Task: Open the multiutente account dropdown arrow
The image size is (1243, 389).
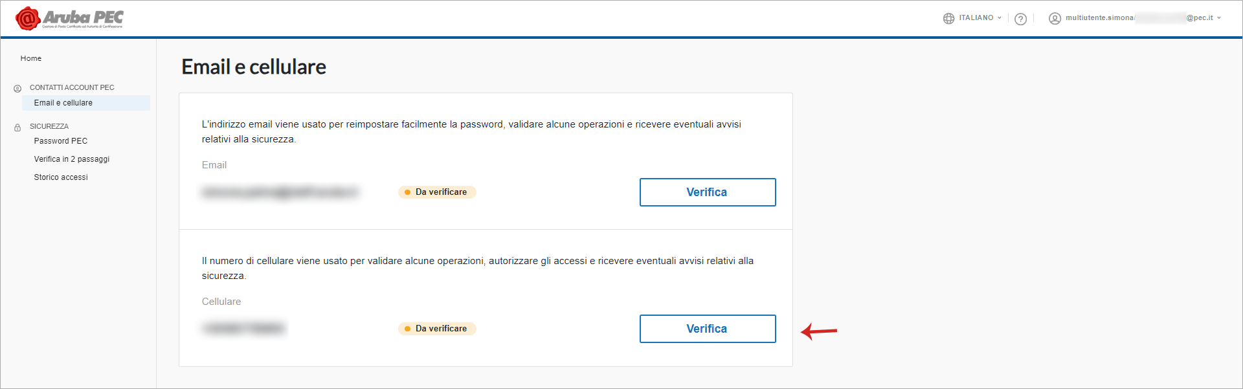Action: (x=1219, y=18)
